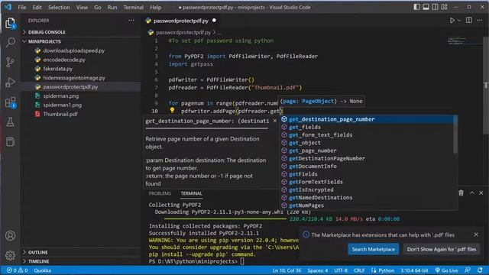489x275 pixels.
Task: Click the CRLF end-of-line selector
Action: point(359,270)
